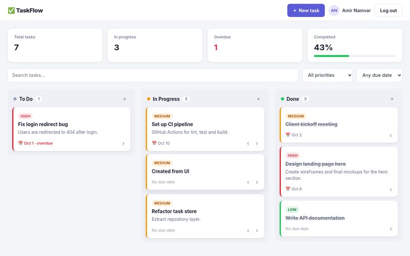This screenshot has width=410, height=256.
Task: Open the All priorities dropdown
Action: (x=327, y=75)
